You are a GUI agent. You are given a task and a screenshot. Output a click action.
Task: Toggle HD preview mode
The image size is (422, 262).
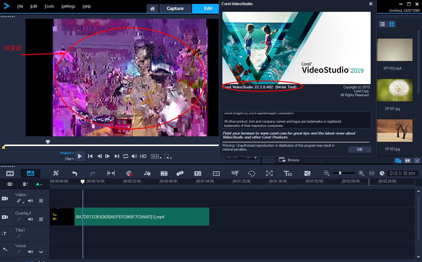coord(143,156)
